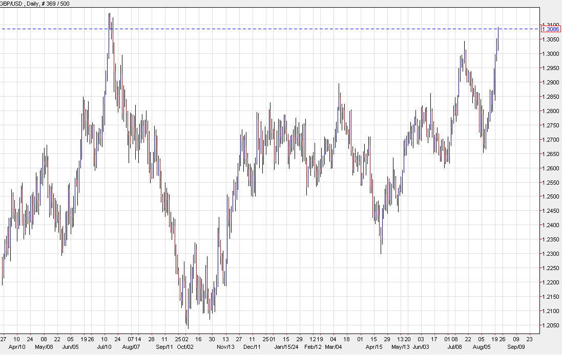This screenshot has width=562, height=355.
Task: Select the Apr/10 date label on the x-axis
Action: click(16, 346)
